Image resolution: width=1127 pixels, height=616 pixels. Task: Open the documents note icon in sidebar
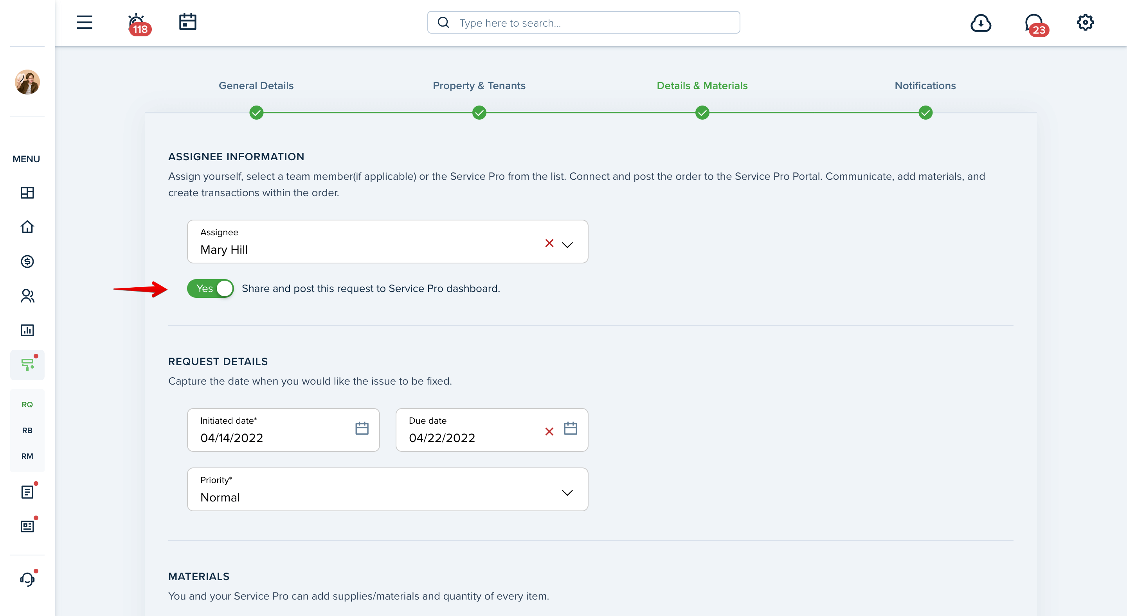(27, 492)
